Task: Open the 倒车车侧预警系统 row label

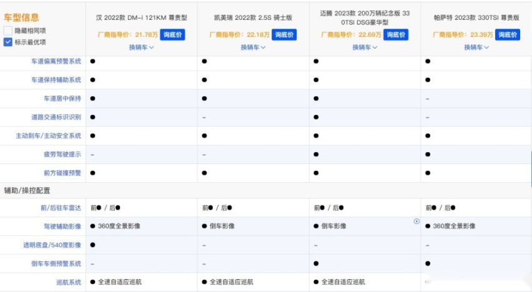Action: click(x=56, y=264)
